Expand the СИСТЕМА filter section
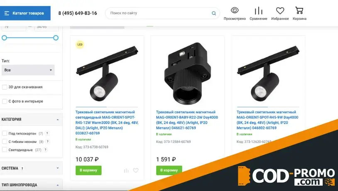338x191 pixels. click(x=58, y=168)
